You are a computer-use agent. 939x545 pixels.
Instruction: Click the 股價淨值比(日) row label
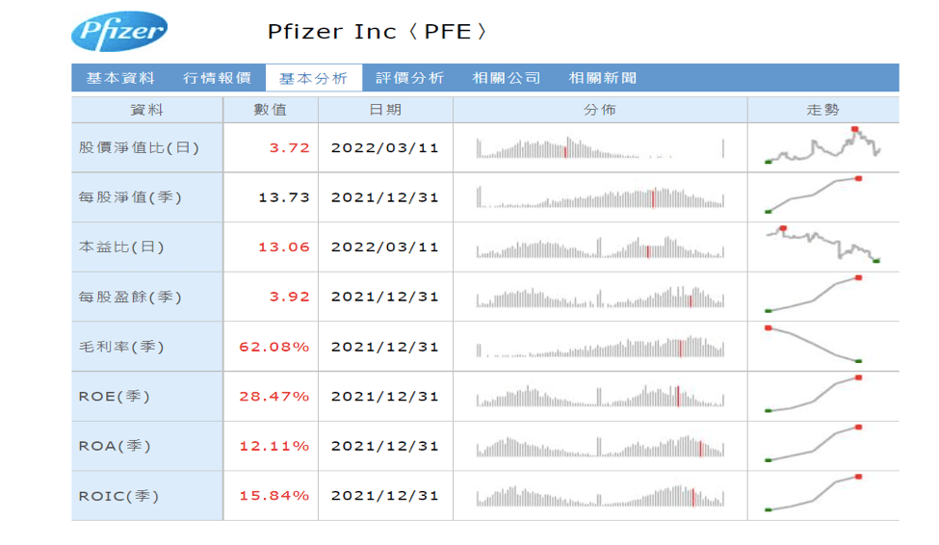pos(139,148)
